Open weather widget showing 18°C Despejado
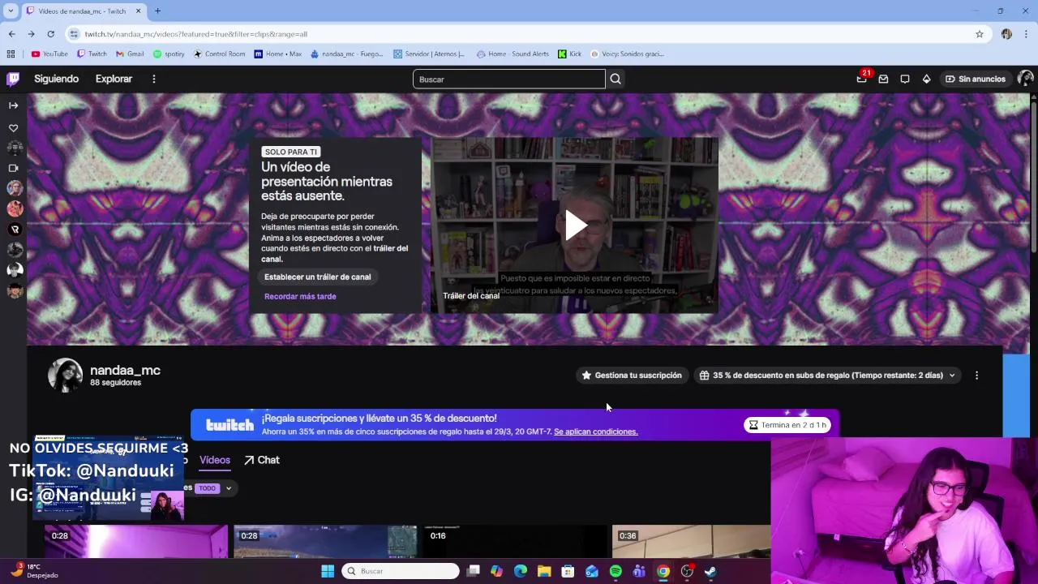1038x584 pixels. tap(35, 571)
